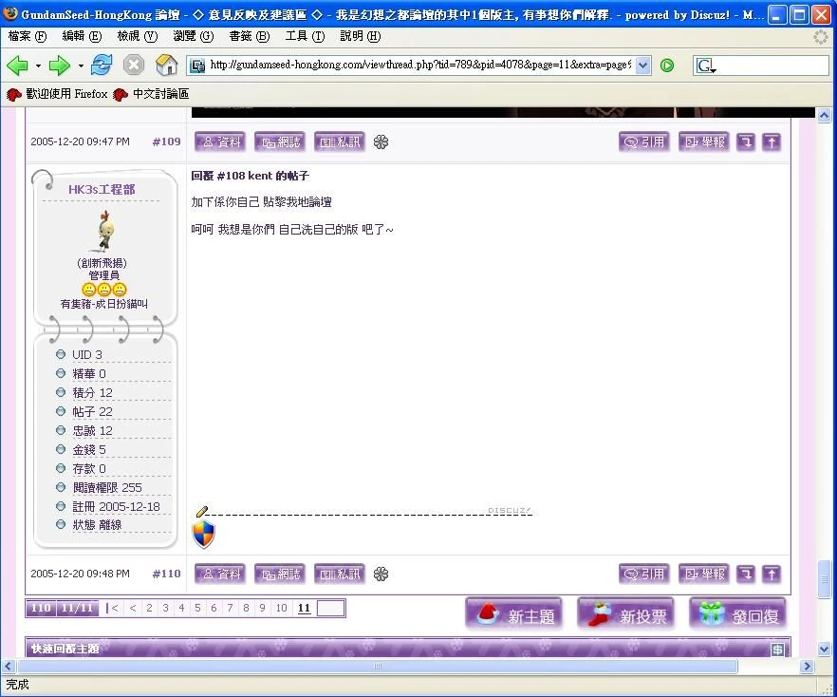Click the Stop loading button
This screenshot has height=697, width=837.
[134, 66]
